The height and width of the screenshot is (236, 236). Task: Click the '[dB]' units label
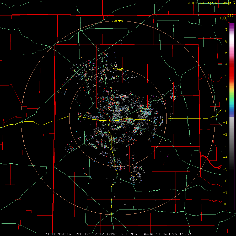point(224,18)
